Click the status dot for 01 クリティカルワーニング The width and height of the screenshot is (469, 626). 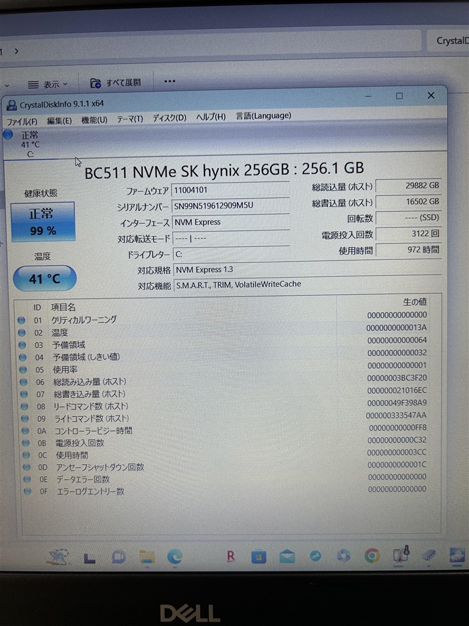tap(21, 320)
